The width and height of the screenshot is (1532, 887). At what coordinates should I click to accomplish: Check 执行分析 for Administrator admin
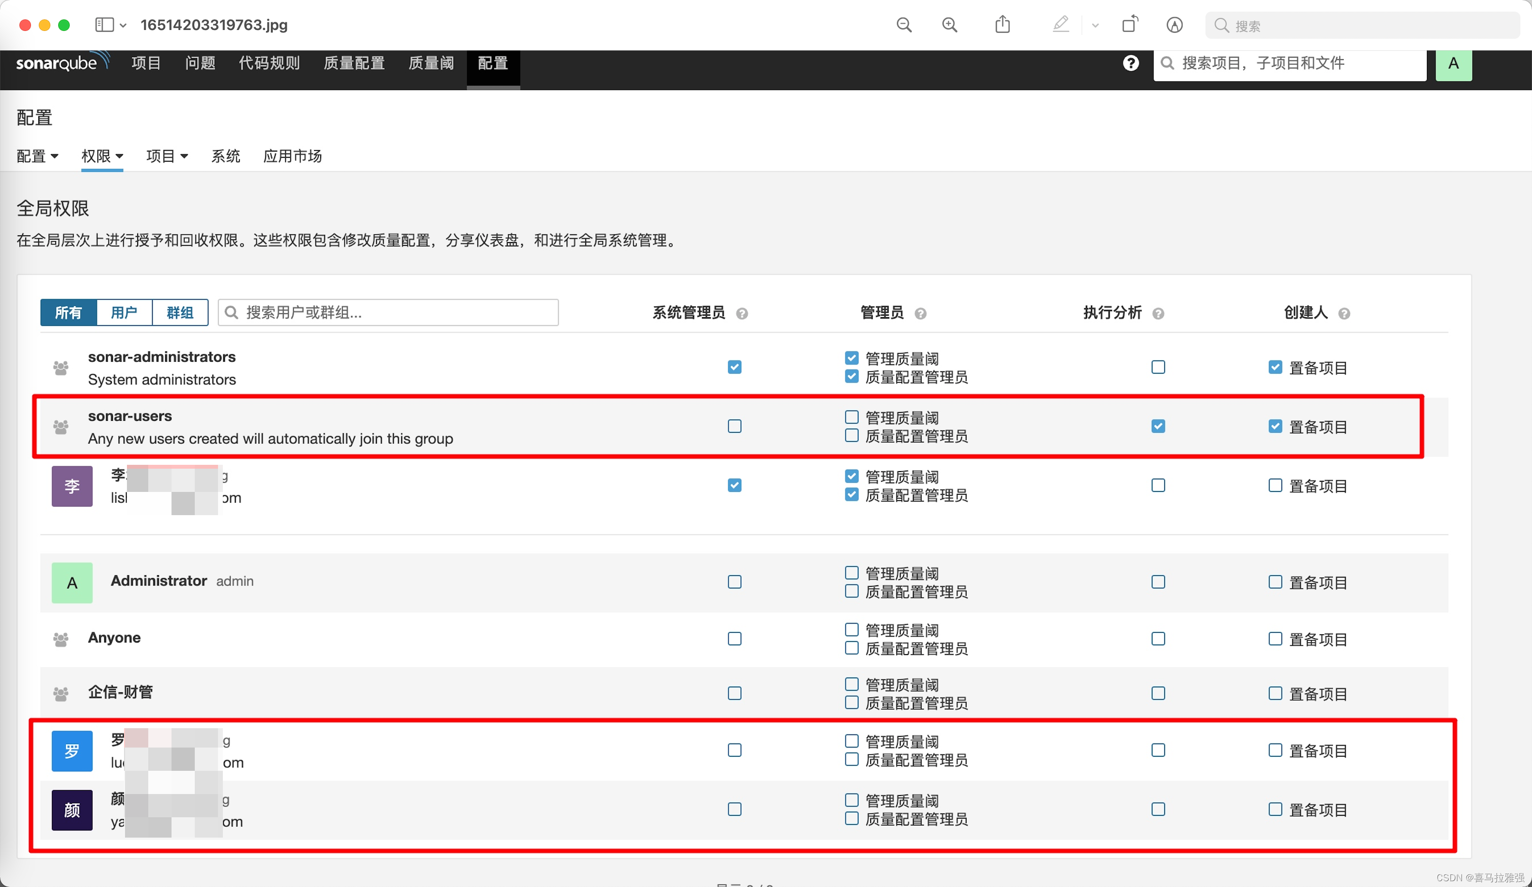pyautogui.click(x=1158, y=582)
